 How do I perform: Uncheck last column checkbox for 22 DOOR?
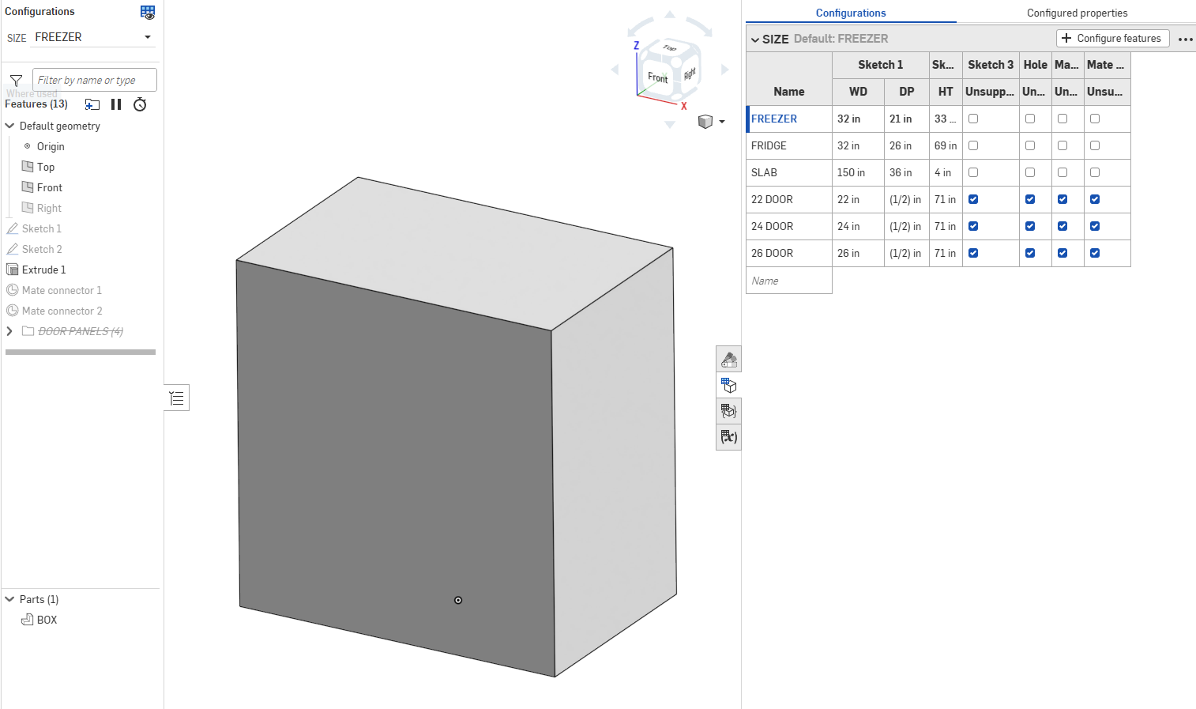(1095, 199)
